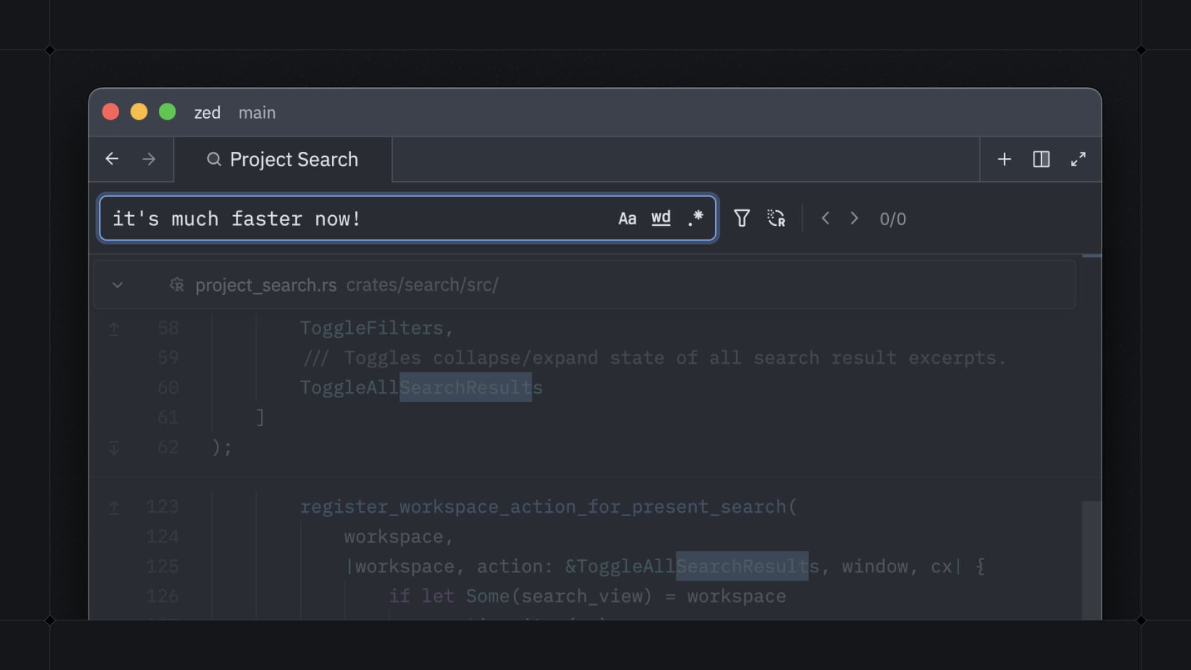Go to previous match with left chevron
The height and width of the screenshot is (670, 1191).
pyautogui.click(x=826, y=218)
